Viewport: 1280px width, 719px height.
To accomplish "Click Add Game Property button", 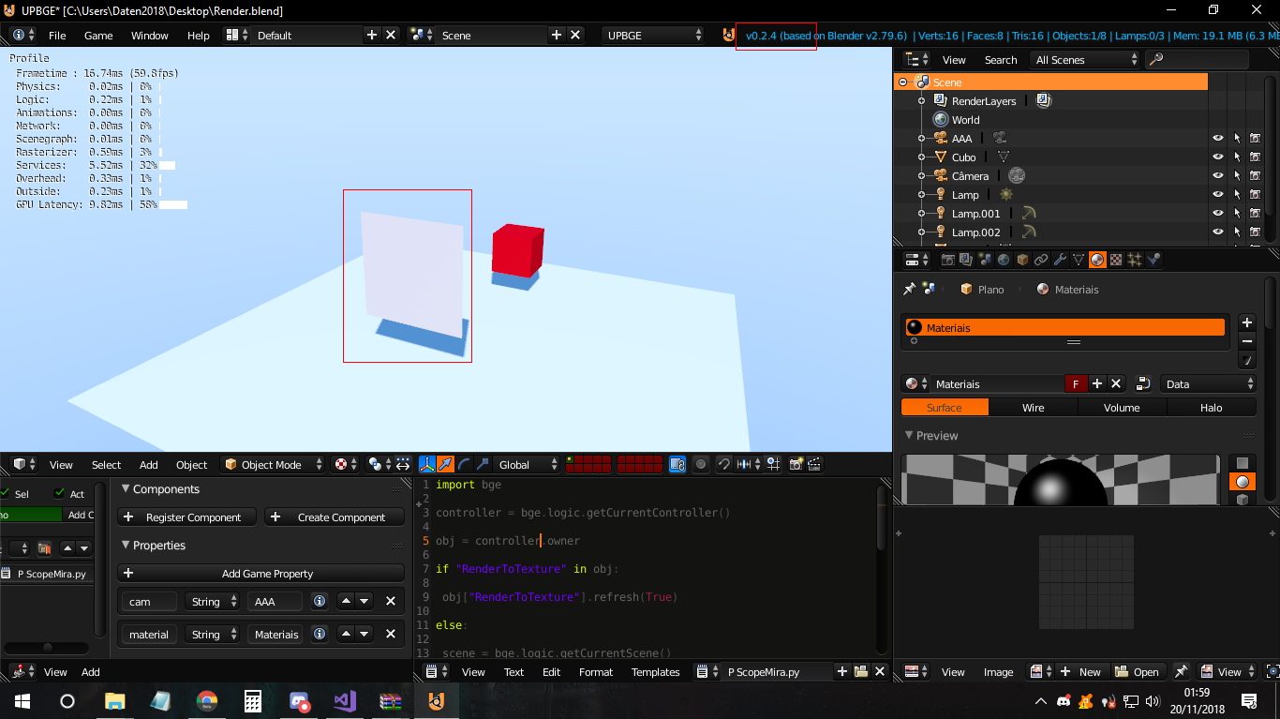I will tap(260, 573).
